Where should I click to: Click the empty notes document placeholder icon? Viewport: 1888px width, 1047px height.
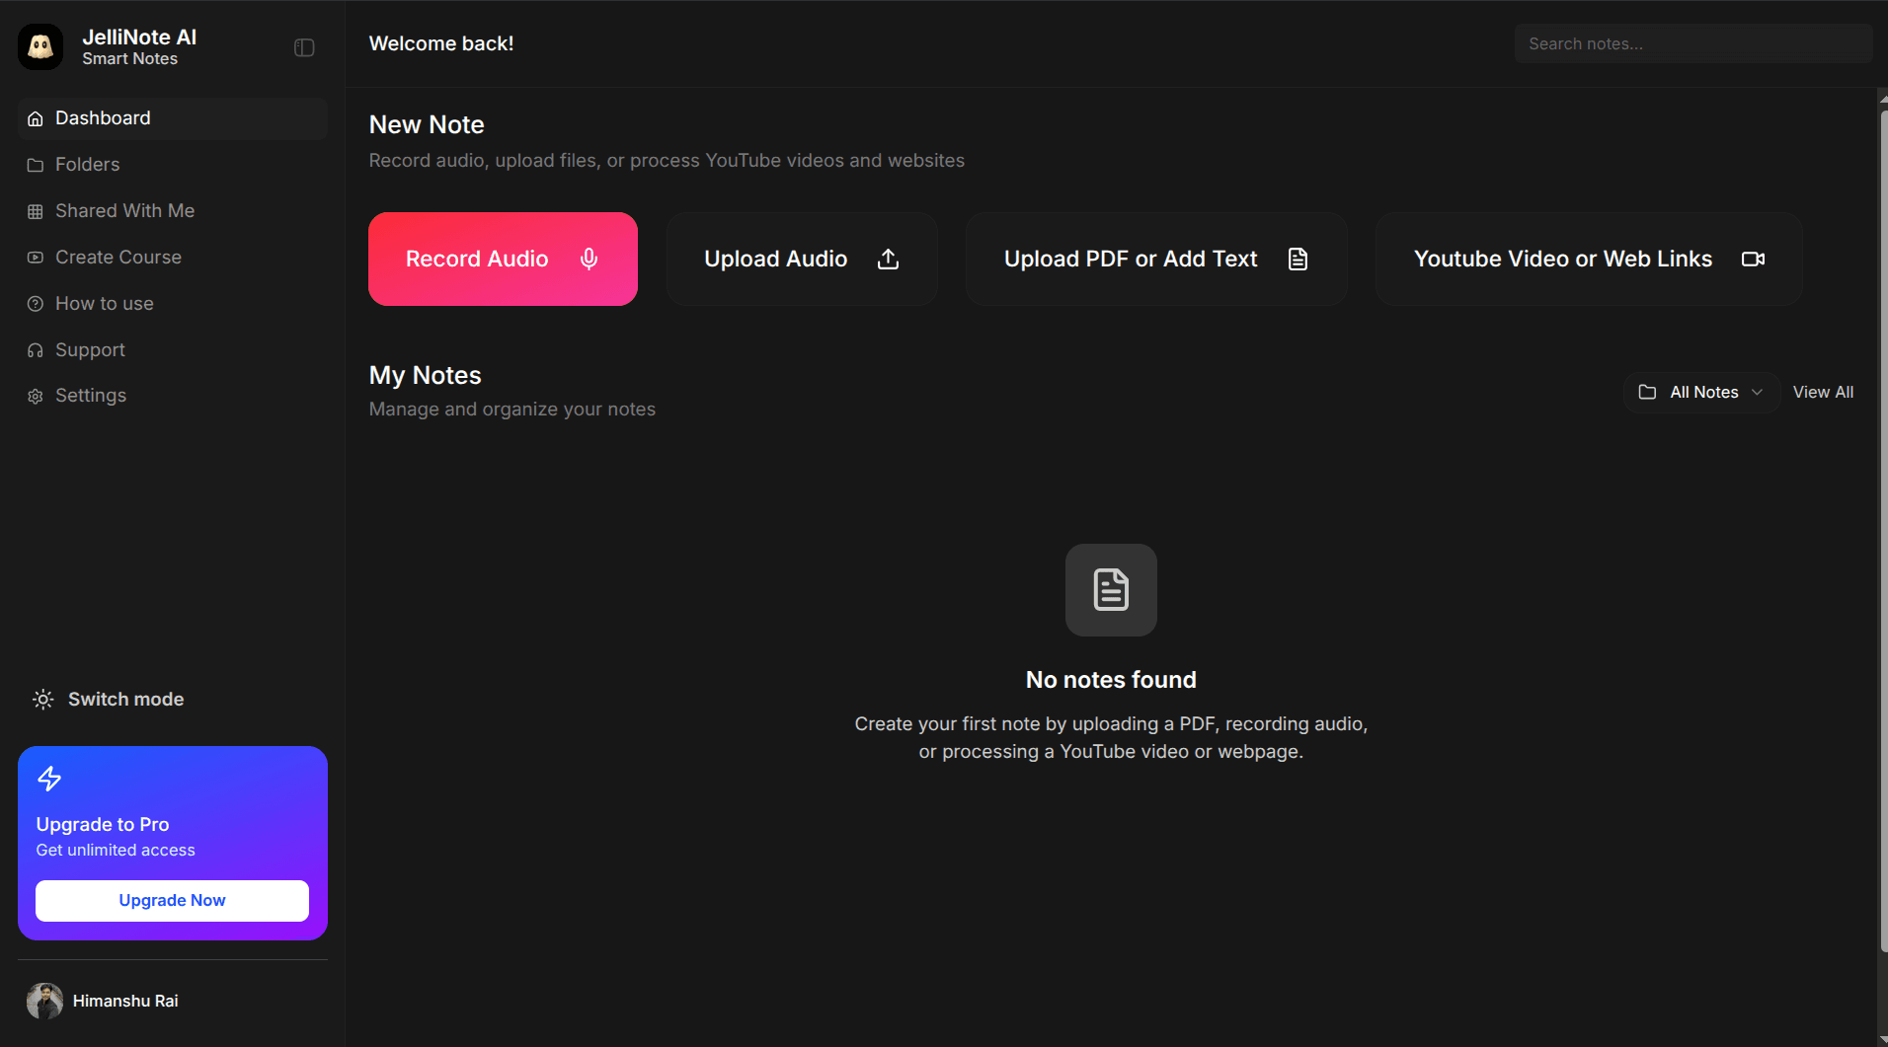[x=1111, y=590]
